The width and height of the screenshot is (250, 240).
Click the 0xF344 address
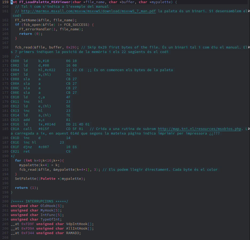28,233
